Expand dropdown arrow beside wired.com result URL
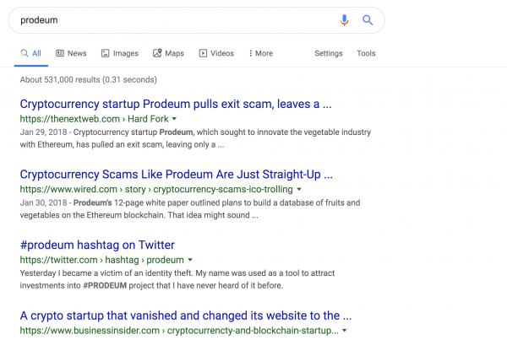This screenshot has width=507, height=340. 299,189
